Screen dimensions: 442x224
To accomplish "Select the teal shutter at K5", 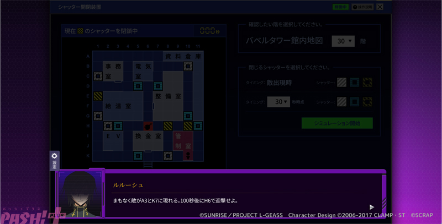I will click(138, 156).
